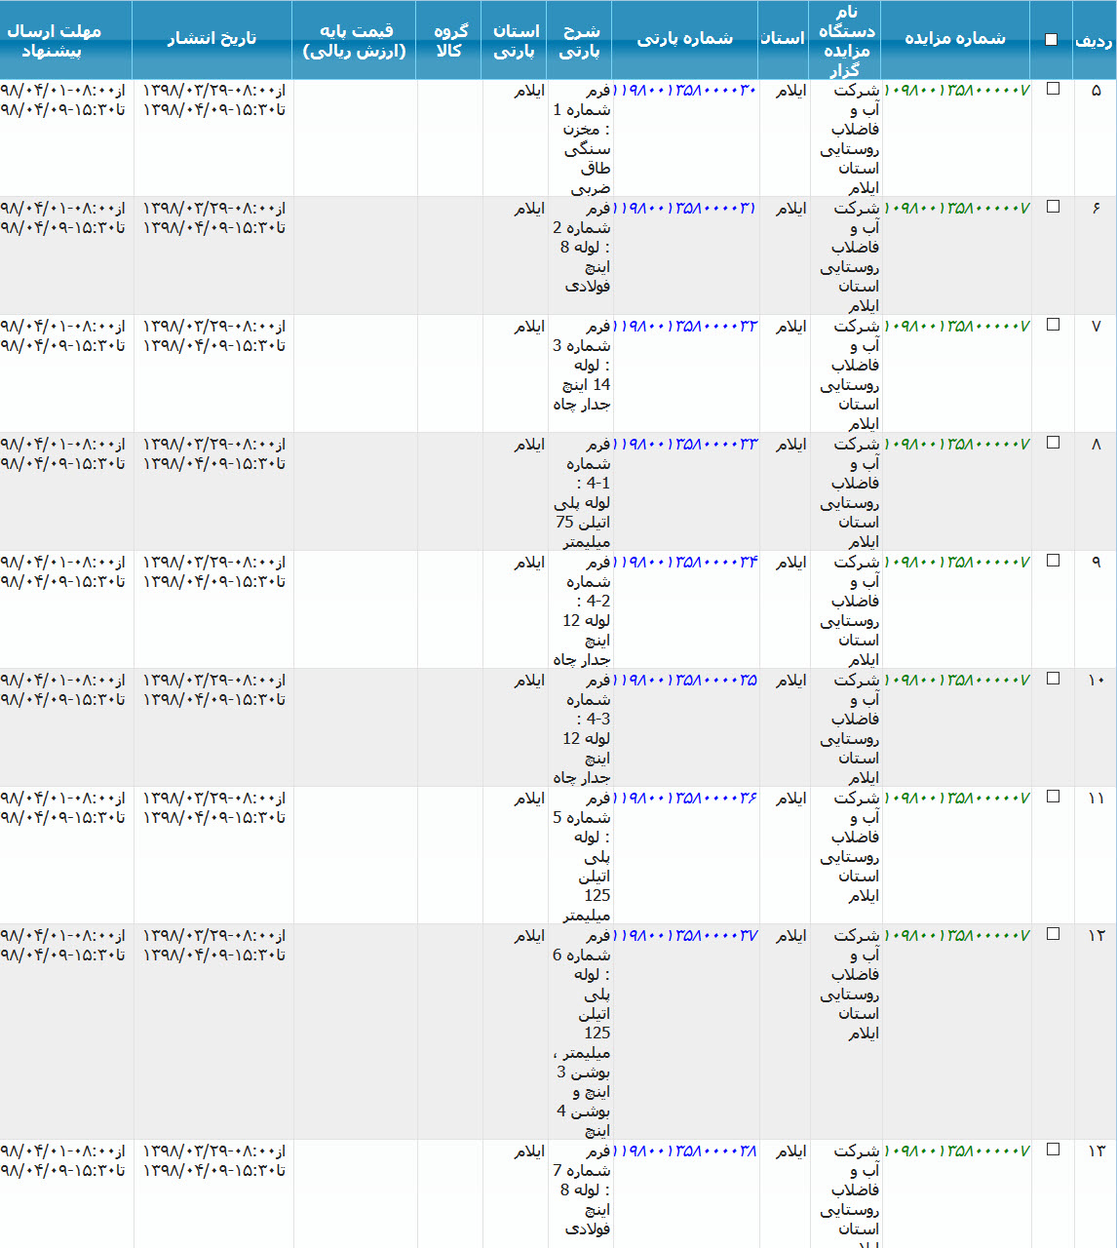Screen dimensions: 1117x1248
Task: Toggle the checkbox for row ۱۰
Action: (x=1053, y=679)
